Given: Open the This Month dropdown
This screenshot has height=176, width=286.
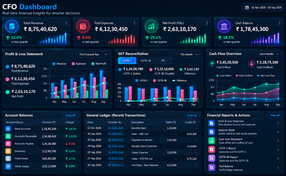Looking at the screenshot, I should tap(189, 54).
